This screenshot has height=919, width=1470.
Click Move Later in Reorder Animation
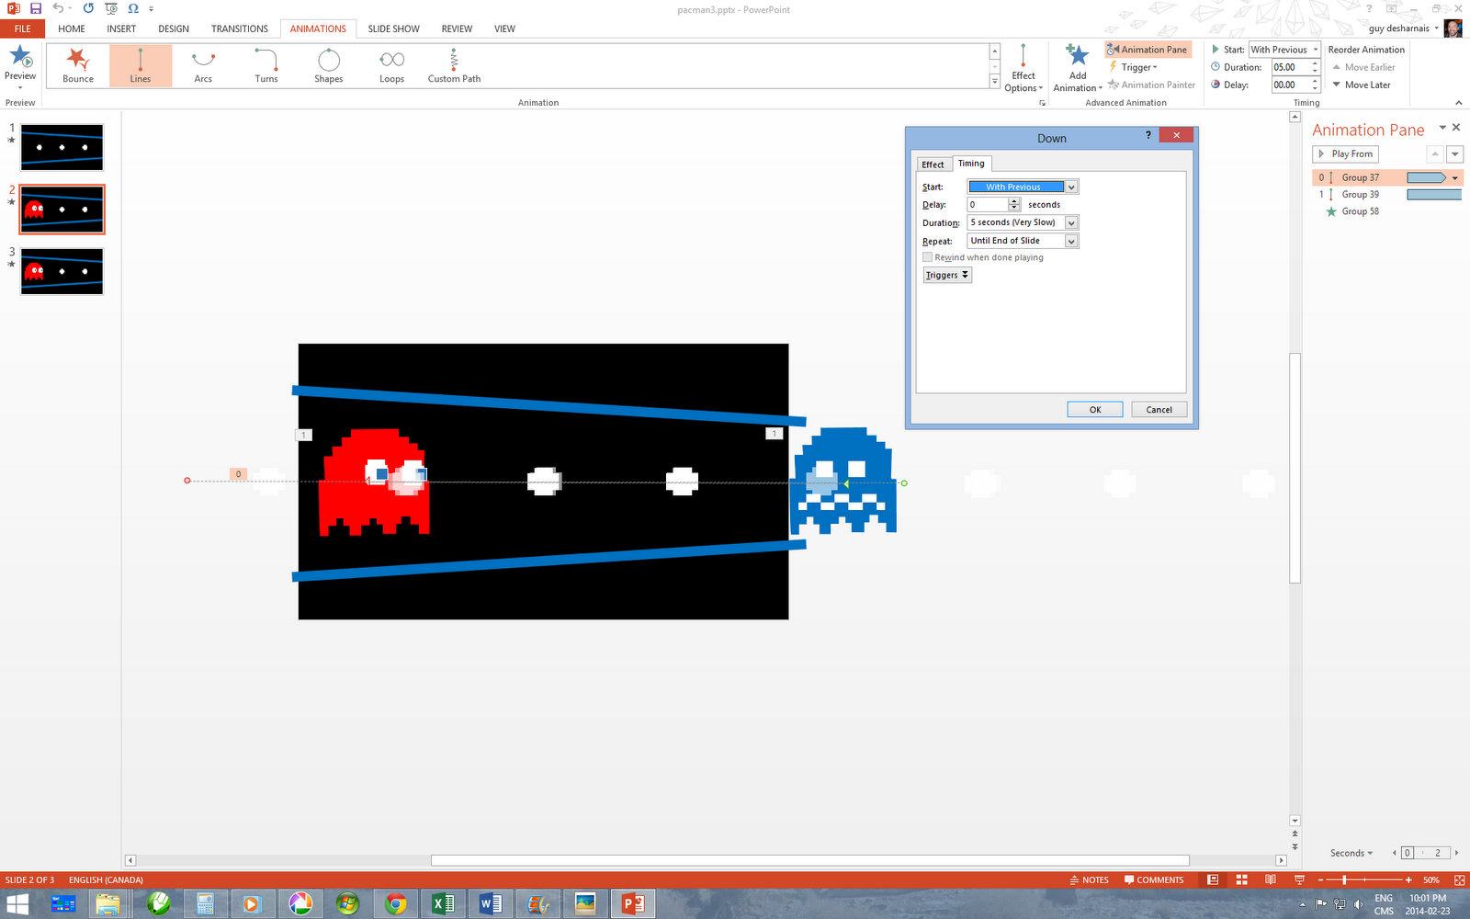[1362, 85]
